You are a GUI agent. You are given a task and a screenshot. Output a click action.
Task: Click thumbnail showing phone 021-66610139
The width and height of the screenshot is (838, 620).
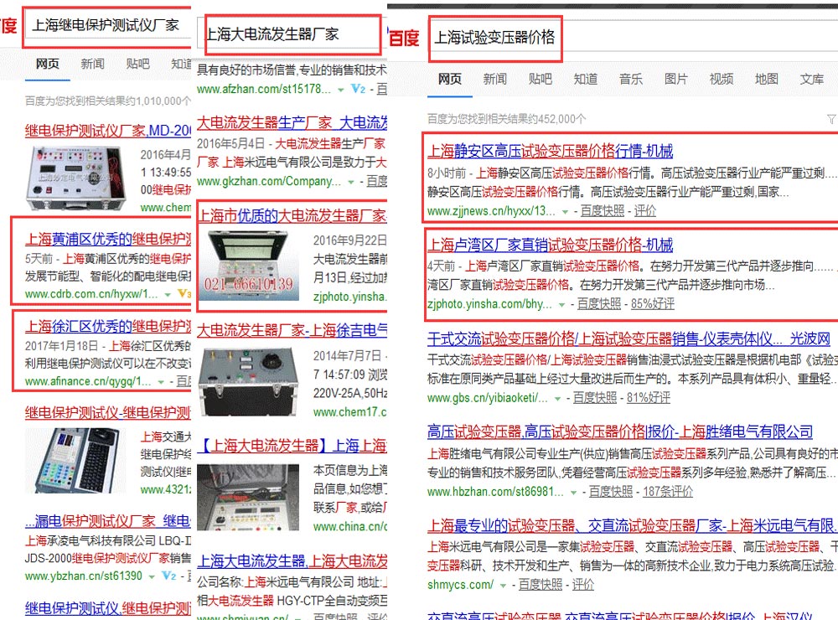(x=250, y=266)
